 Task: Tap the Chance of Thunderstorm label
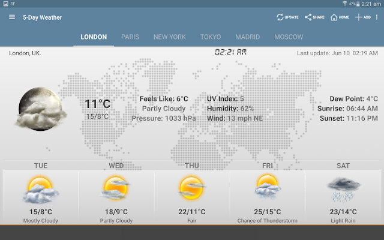(x=267, y=221)
